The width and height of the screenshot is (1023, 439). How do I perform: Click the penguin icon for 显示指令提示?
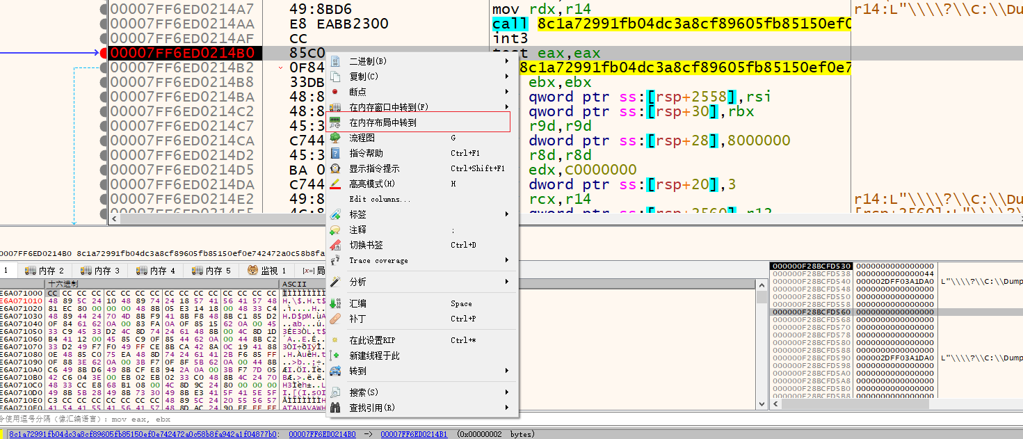pos(335,168)
